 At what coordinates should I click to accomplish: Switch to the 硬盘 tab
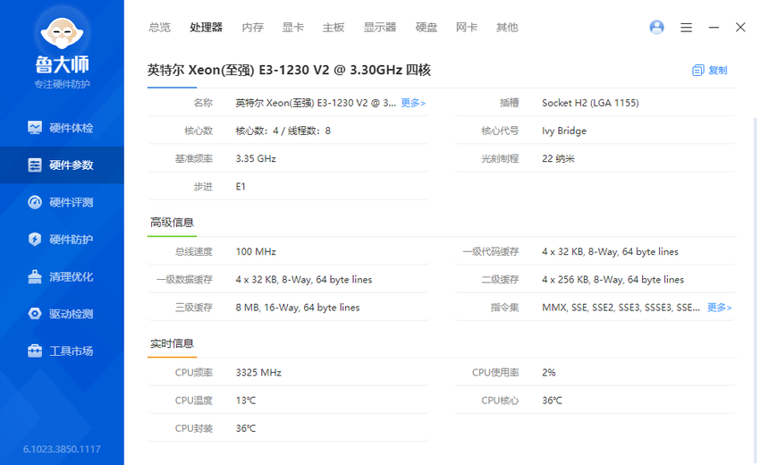(x=426, y=27)
